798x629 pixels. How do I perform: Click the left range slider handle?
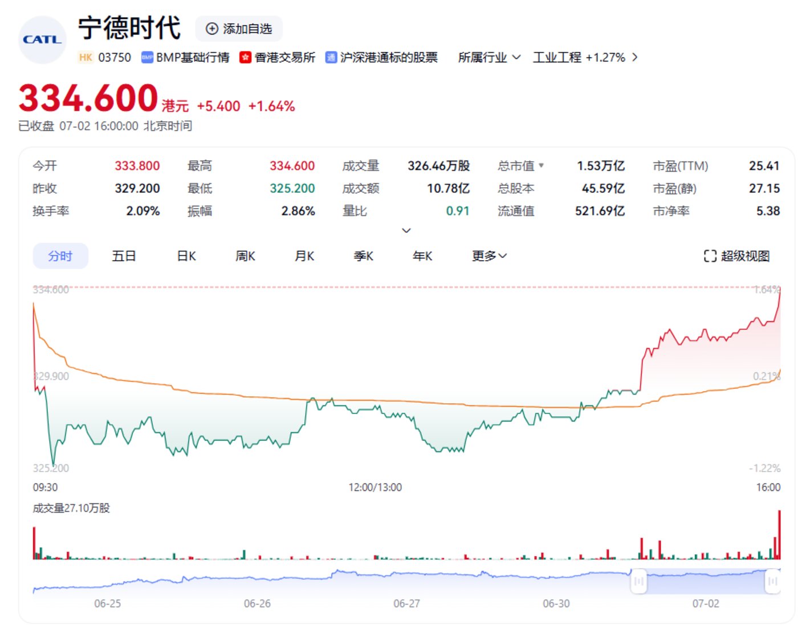[x=638, y=581]
